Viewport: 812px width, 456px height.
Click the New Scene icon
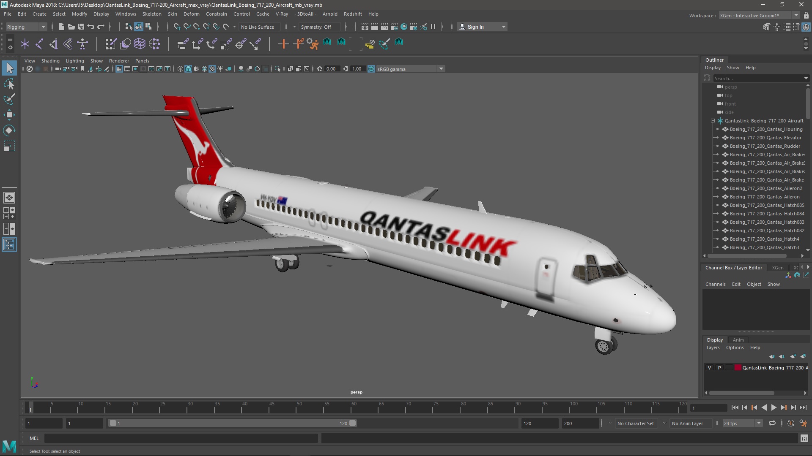(x=61, y=27)
